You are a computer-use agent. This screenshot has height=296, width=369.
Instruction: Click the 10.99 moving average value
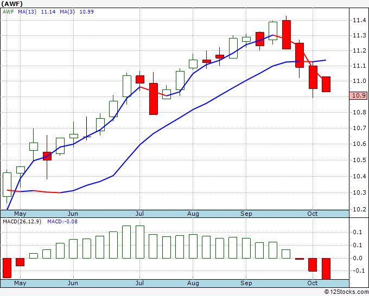[x=87, y=11]
